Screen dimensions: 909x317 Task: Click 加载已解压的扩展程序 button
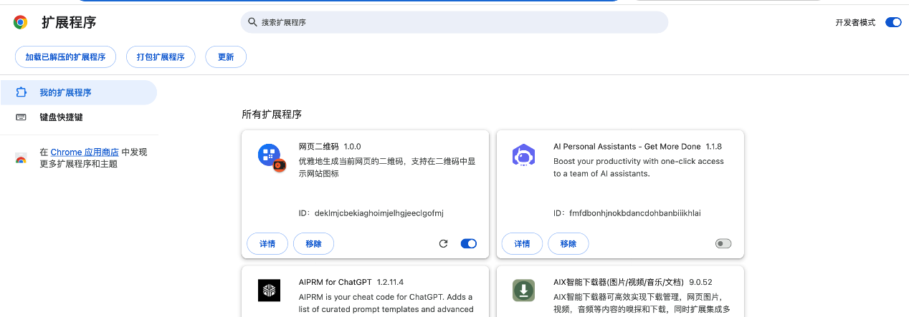pyautogui.click(x=65, y=57)
